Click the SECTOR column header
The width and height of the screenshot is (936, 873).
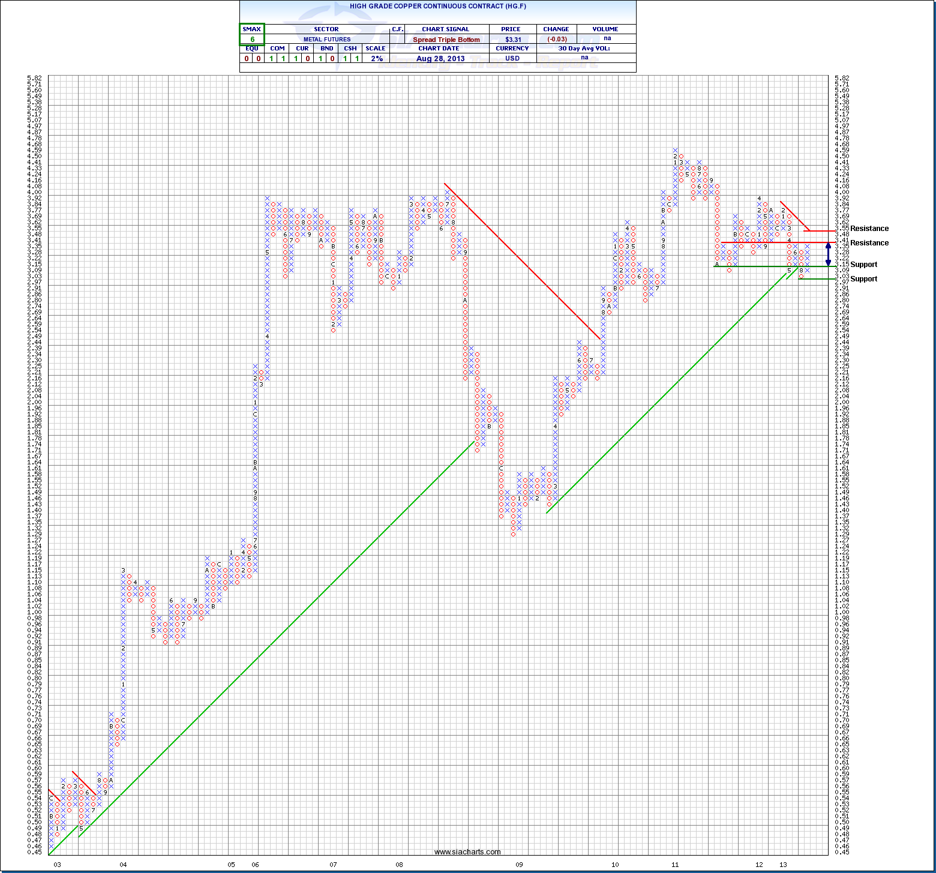click(326, 29)
